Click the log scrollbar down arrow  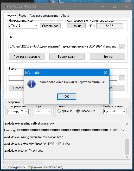click(127, 157)
